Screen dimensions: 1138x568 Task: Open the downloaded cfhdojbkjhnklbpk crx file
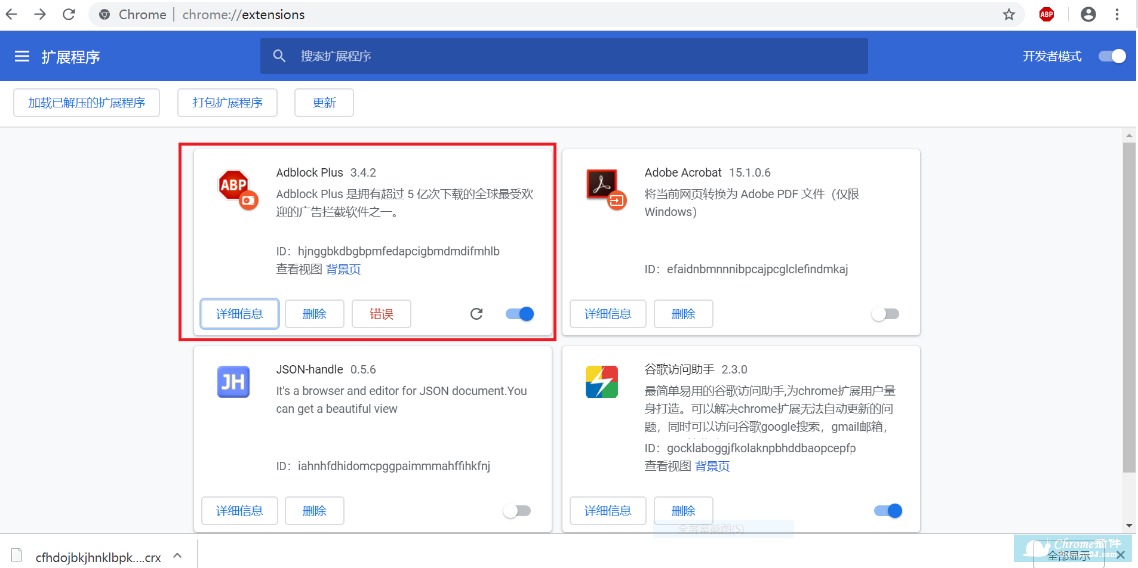(x=98, y=557)
